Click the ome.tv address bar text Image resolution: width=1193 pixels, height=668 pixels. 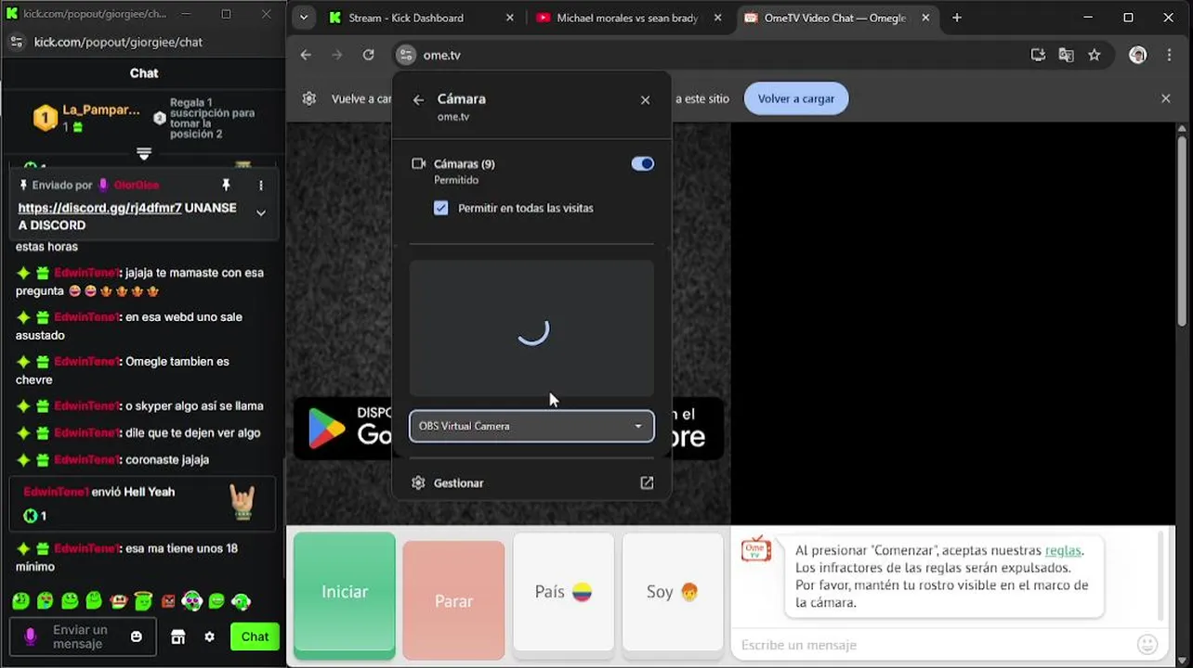coord(441,55)
